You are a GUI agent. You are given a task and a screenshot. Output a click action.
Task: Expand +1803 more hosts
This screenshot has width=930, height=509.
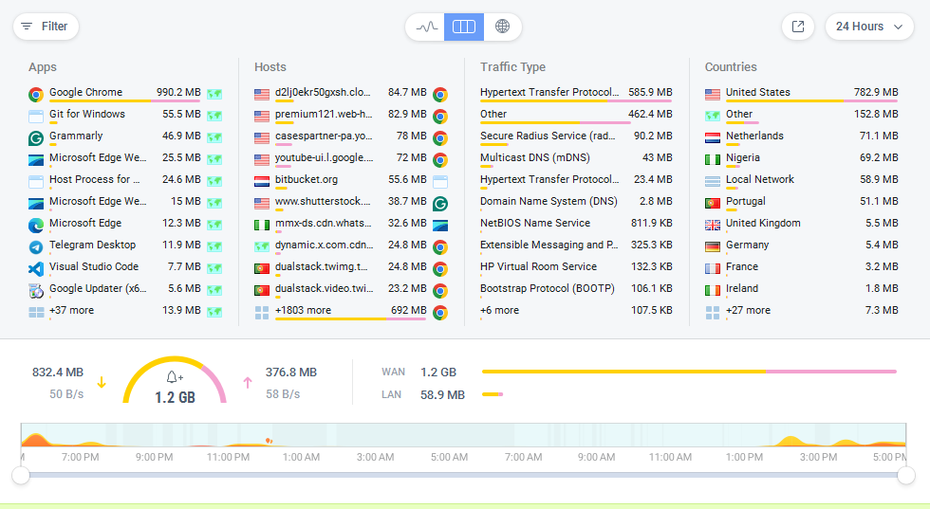303,311
